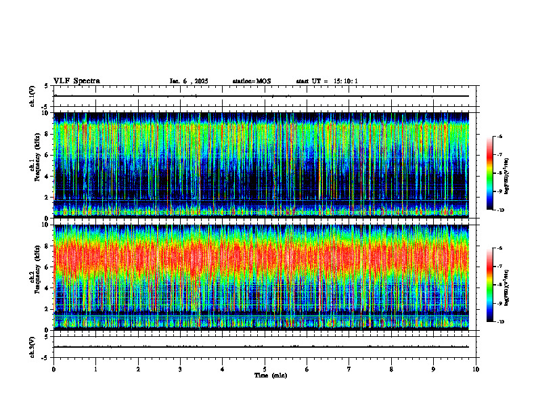Click inside the ch.2 spectrogram panel
Screen dimensions: 536x414
(x=261, y=277)
